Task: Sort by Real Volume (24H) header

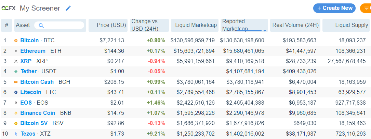Action: point(295,25)
